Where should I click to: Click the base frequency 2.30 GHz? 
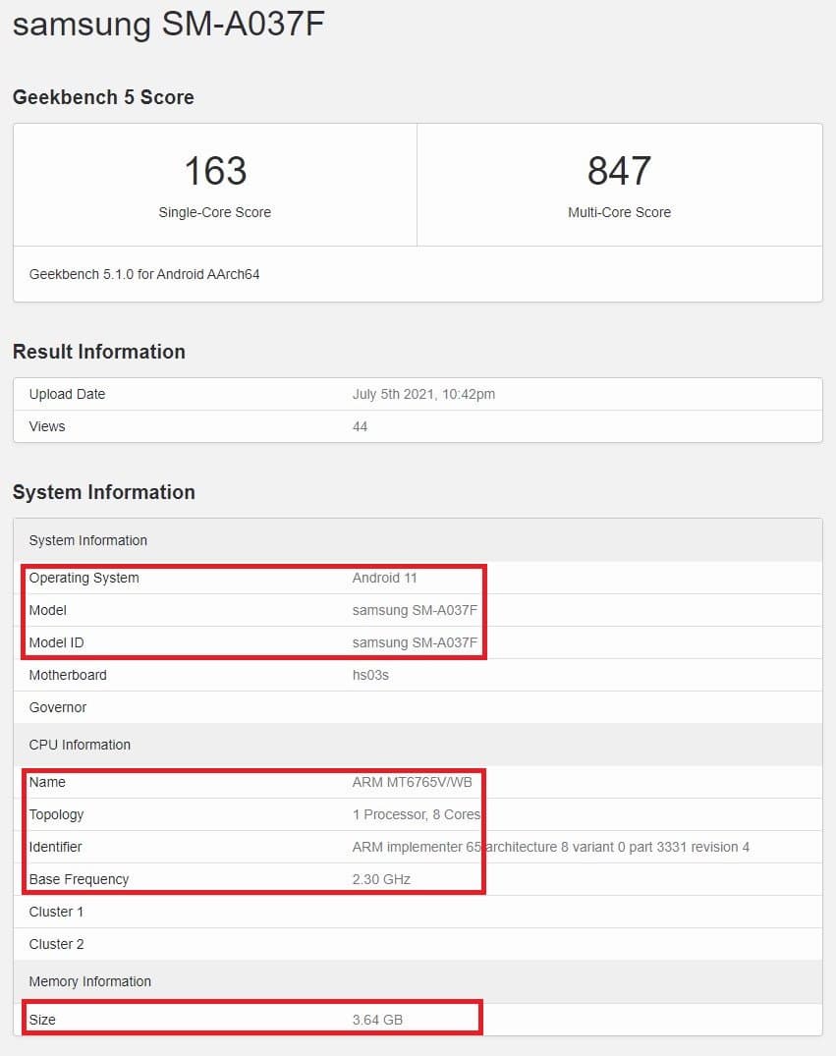tap(381, 879)
